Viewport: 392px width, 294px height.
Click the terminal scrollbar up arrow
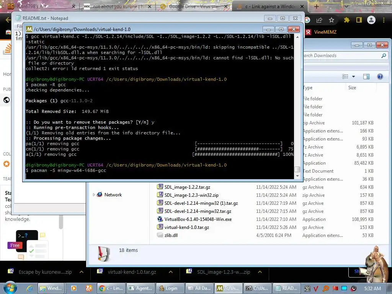(297, 37)
